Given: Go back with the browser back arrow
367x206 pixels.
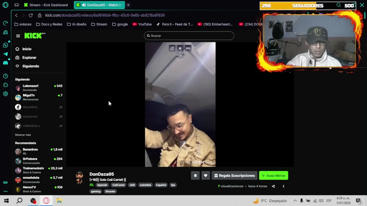Looking at the screenshot, I should (x=16, y=15).
